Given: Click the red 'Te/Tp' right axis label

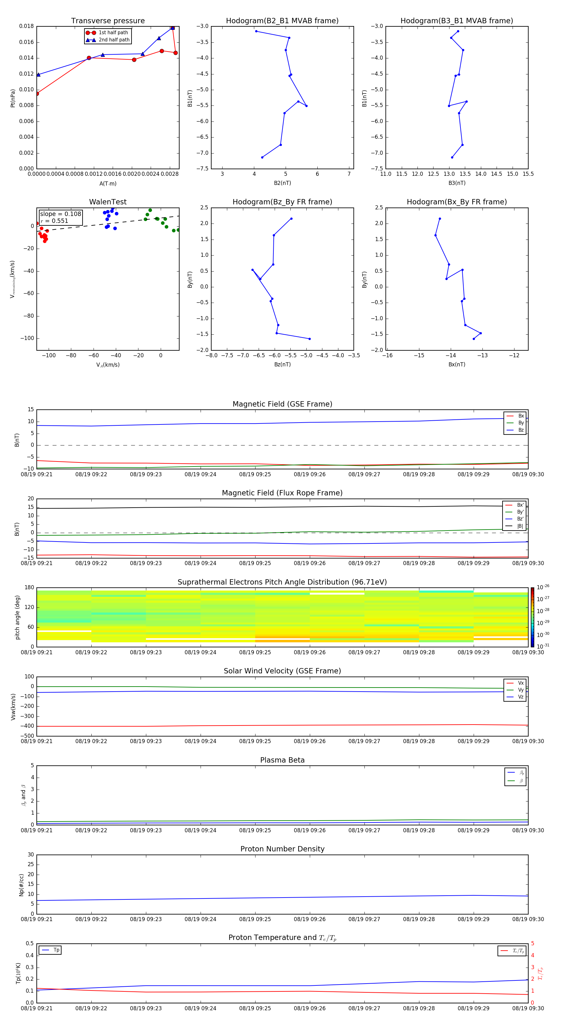Looking at the screenshot, I should (x=541, y=973).
